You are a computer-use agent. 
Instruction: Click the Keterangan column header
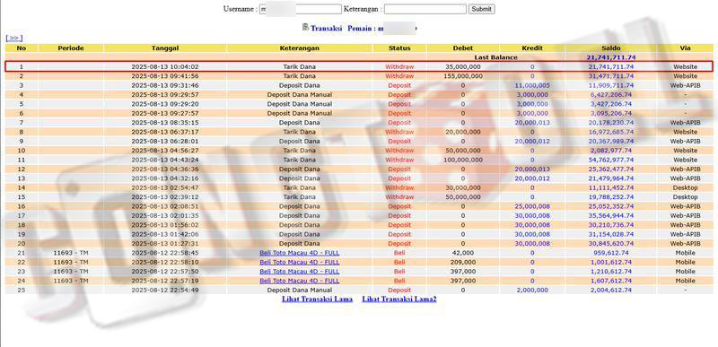(x=300, y=48)
